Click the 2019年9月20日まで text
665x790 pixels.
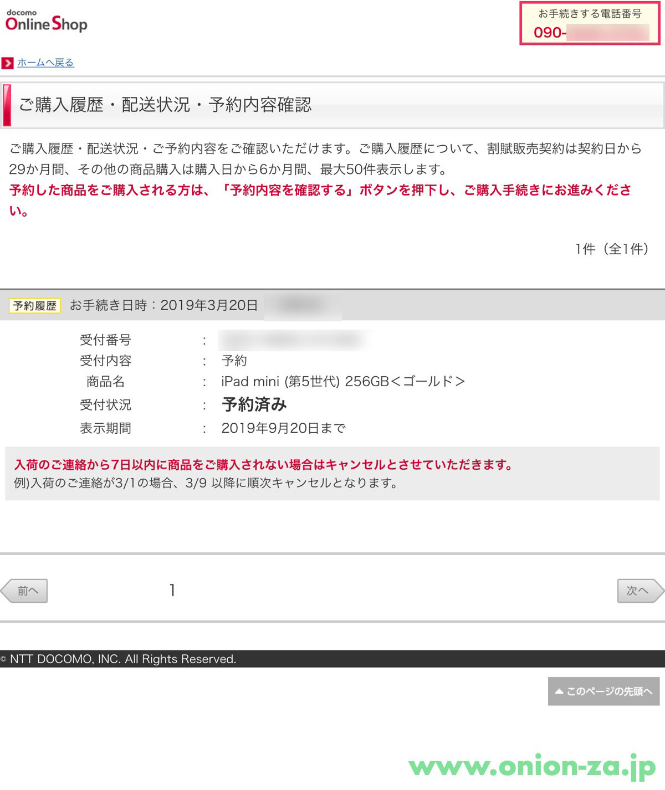284,428
